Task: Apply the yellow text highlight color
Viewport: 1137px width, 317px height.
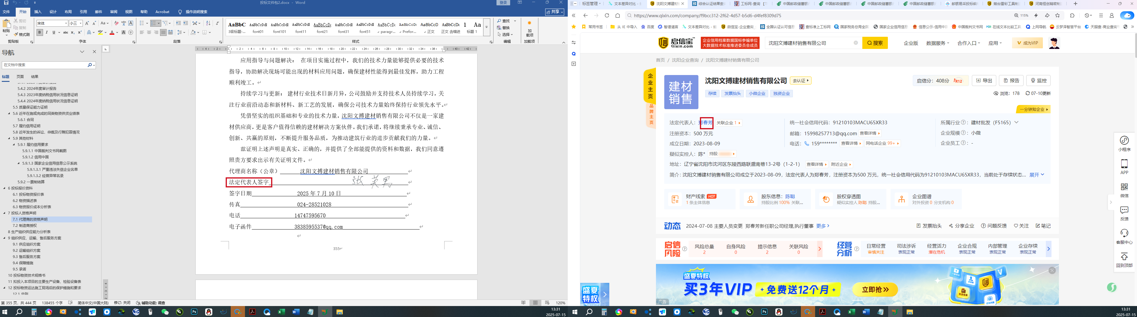Action: tap(101, 32)
